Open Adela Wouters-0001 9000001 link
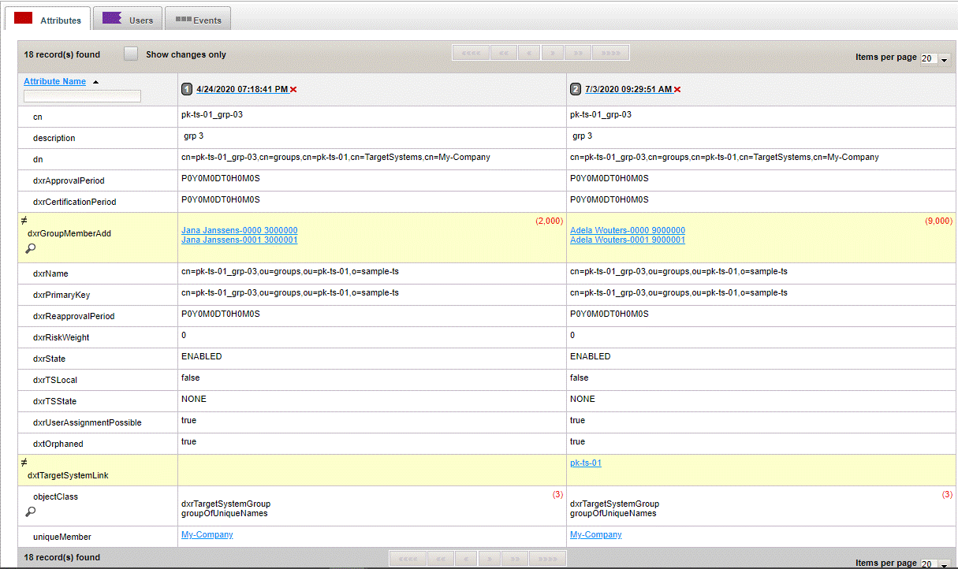This screenshot has height=569, width=958. tap(627, 240)
